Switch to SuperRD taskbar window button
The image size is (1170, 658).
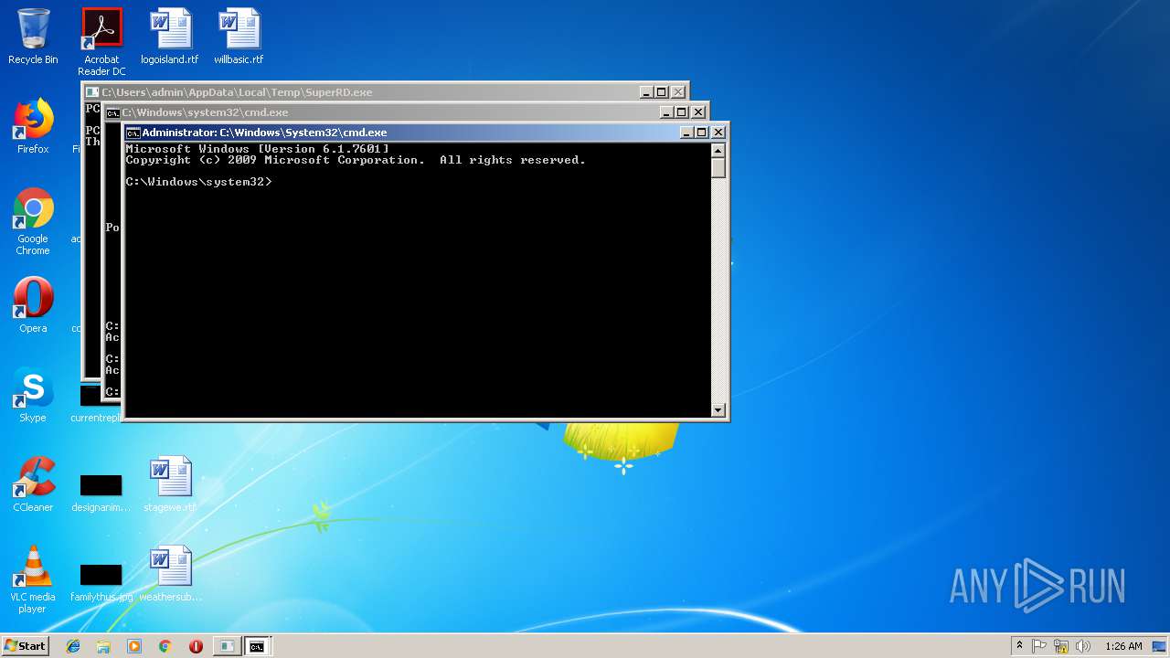point(227,646)
